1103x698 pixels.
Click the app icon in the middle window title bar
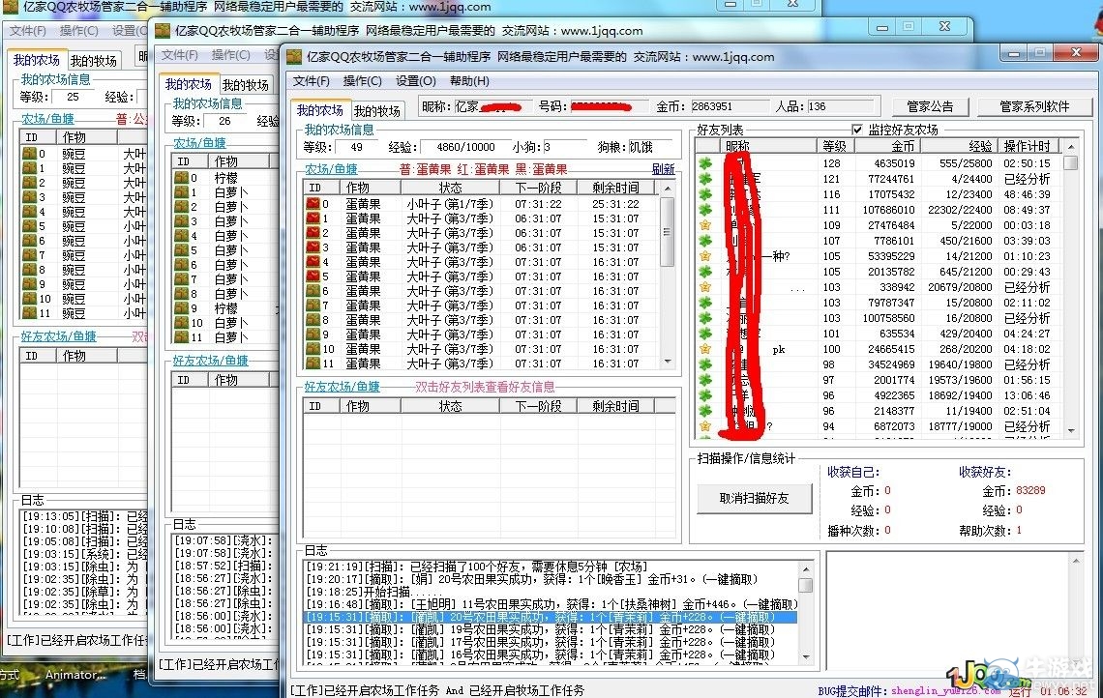(163, 31)
